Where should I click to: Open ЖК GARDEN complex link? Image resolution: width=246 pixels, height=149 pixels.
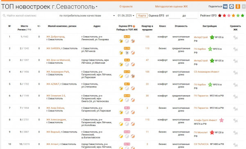[53, 48]
